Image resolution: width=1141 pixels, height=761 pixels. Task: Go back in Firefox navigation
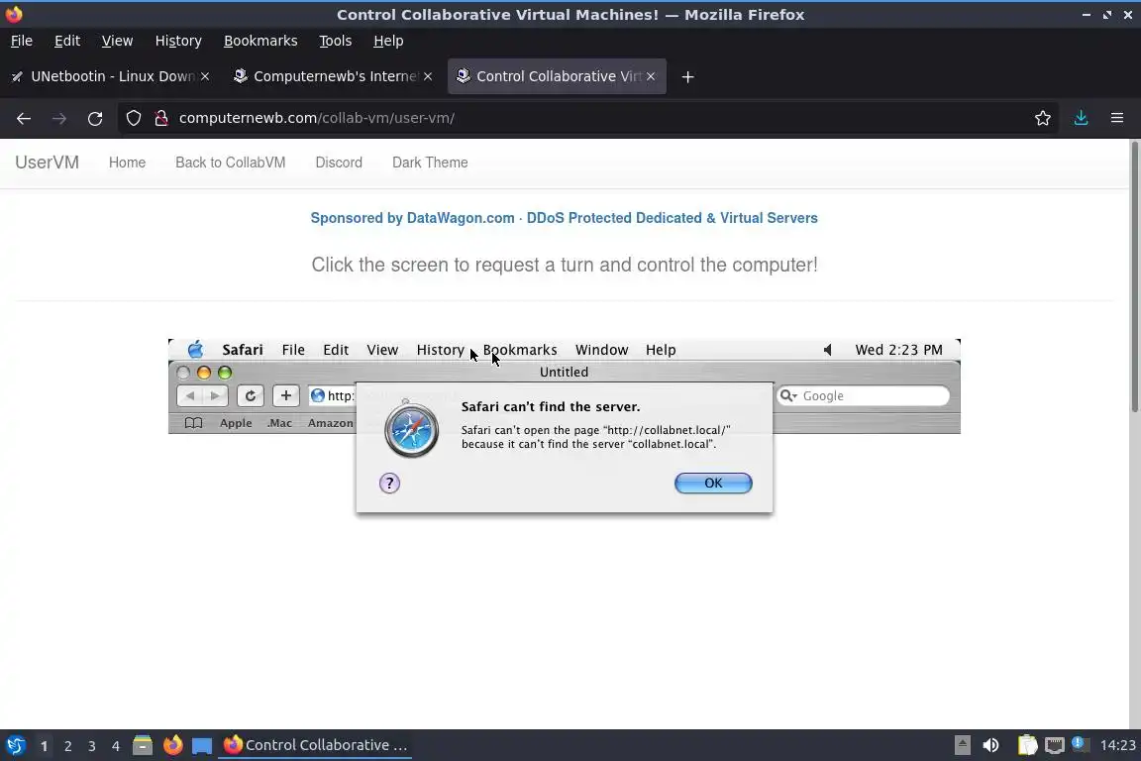point(24,118)
